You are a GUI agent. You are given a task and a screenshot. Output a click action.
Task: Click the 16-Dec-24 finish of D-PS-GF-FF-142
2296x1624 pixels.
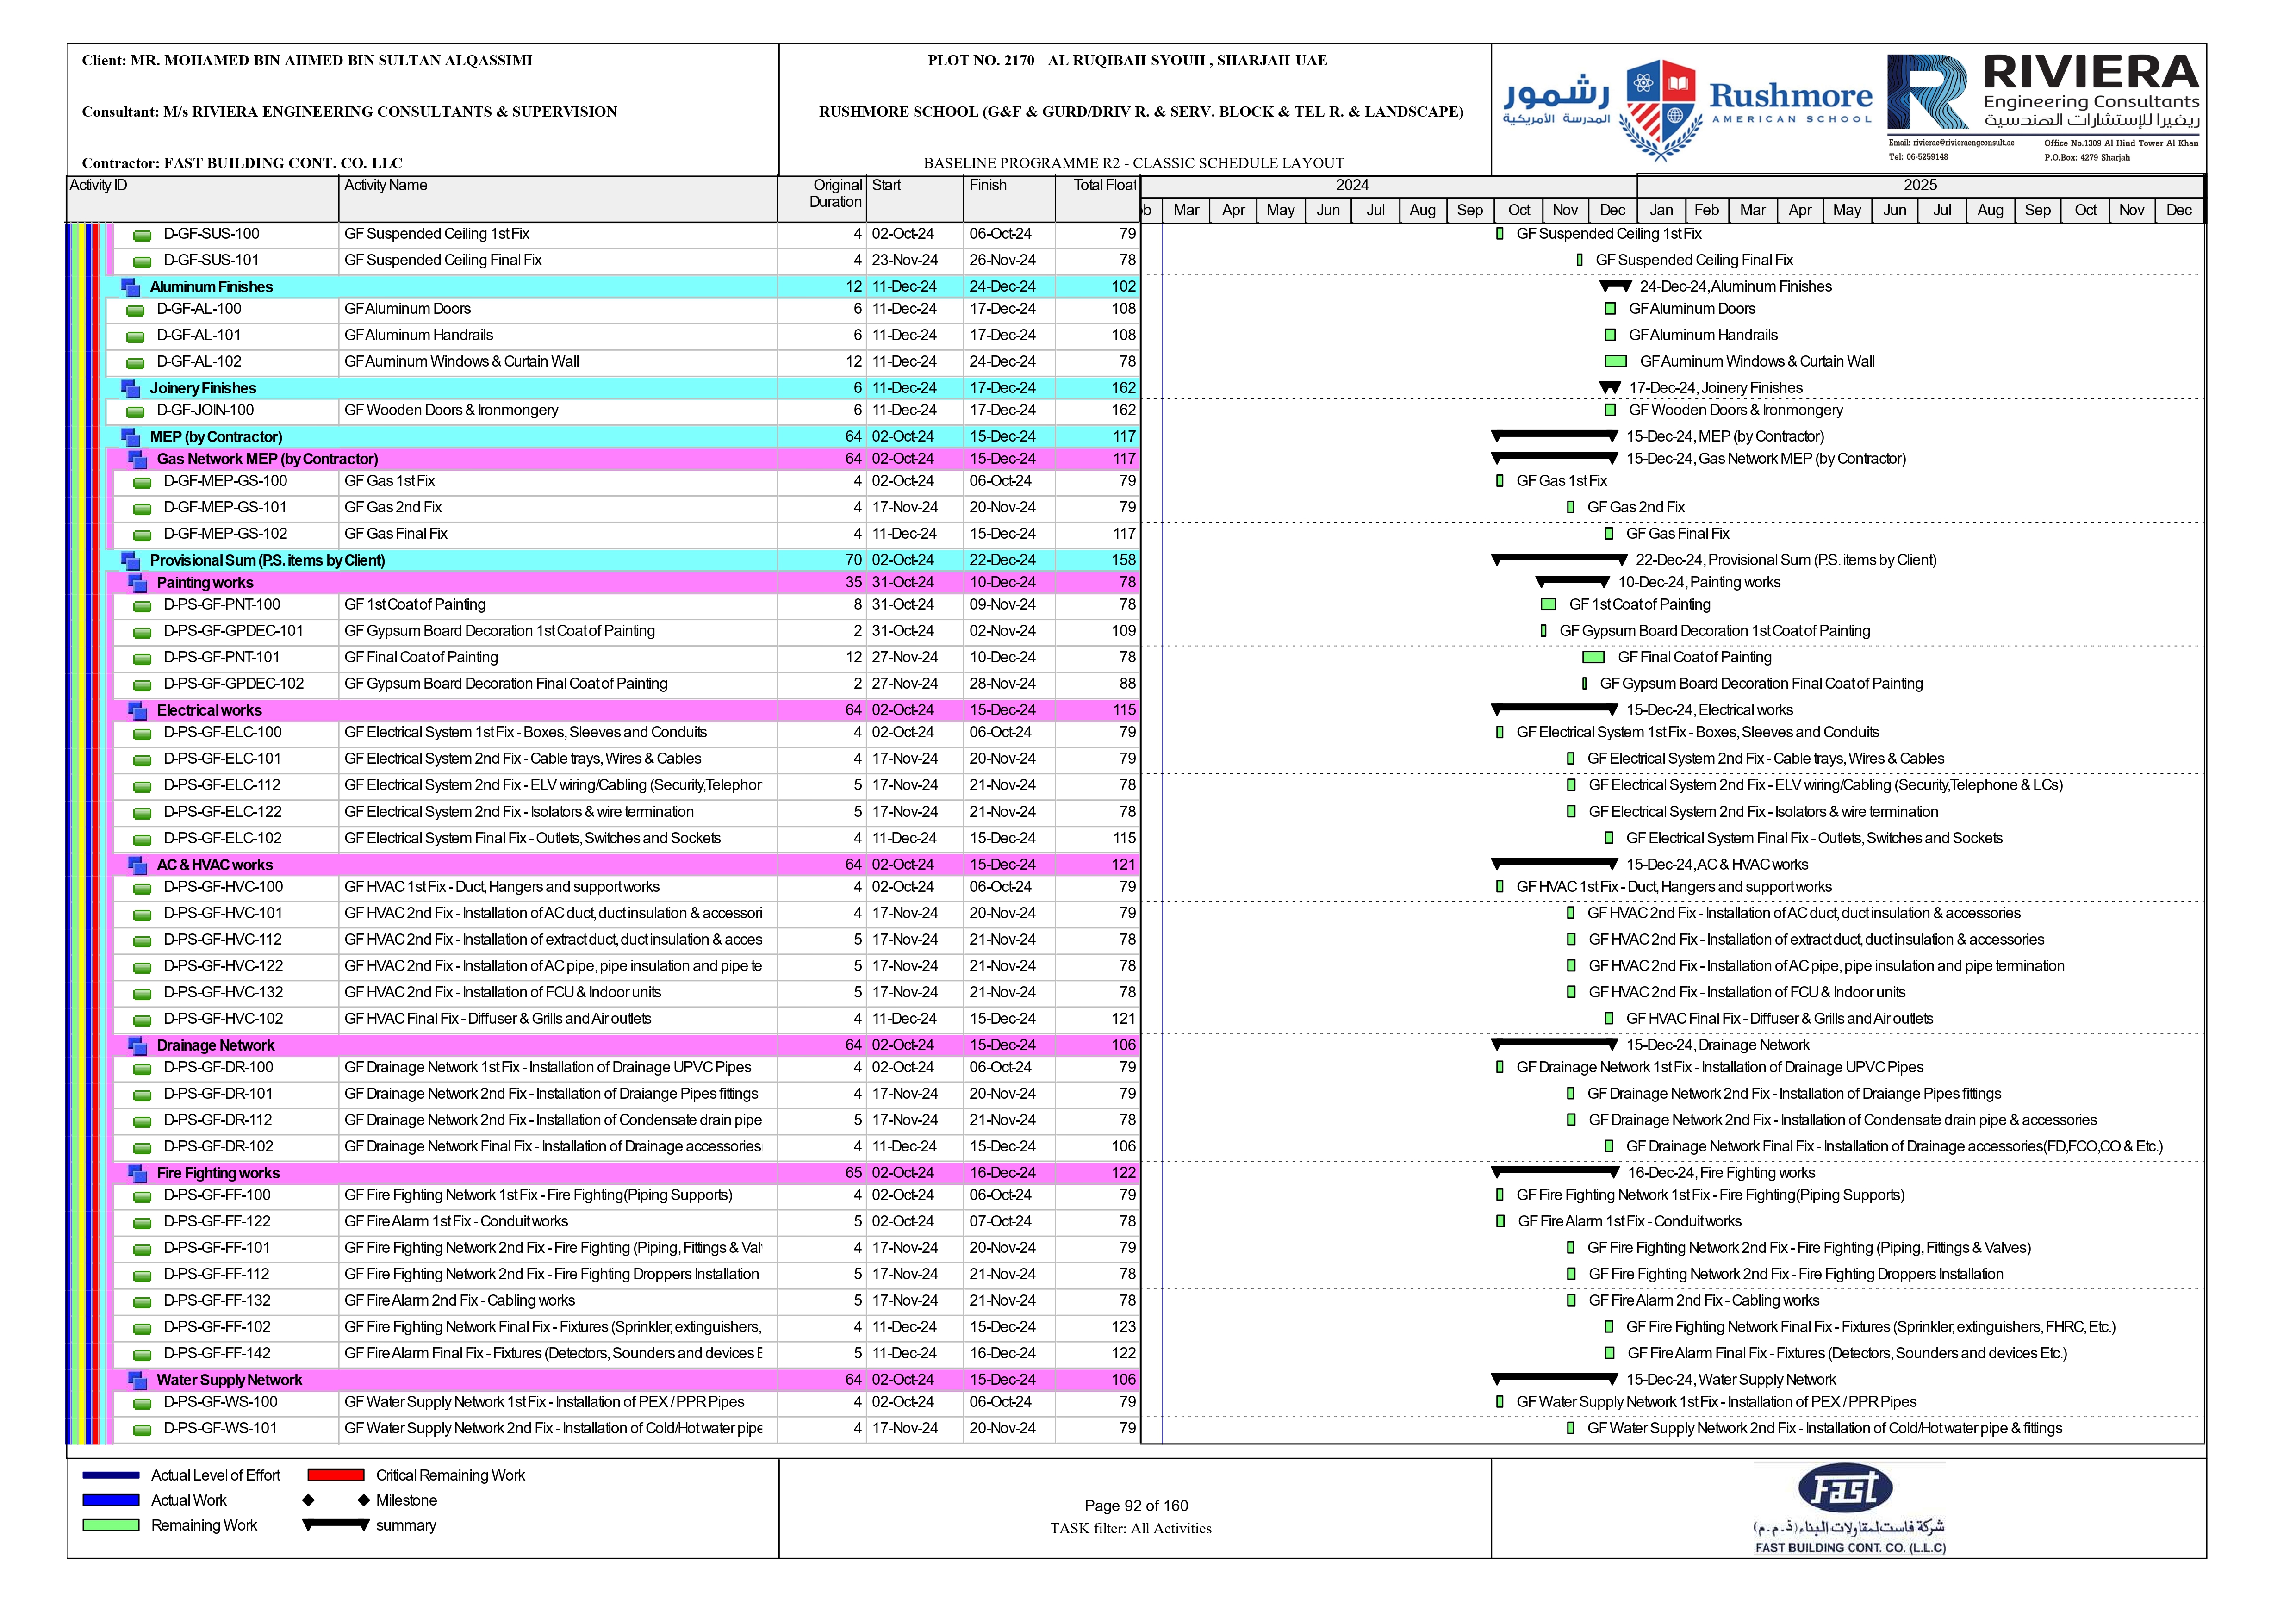1002,1355
